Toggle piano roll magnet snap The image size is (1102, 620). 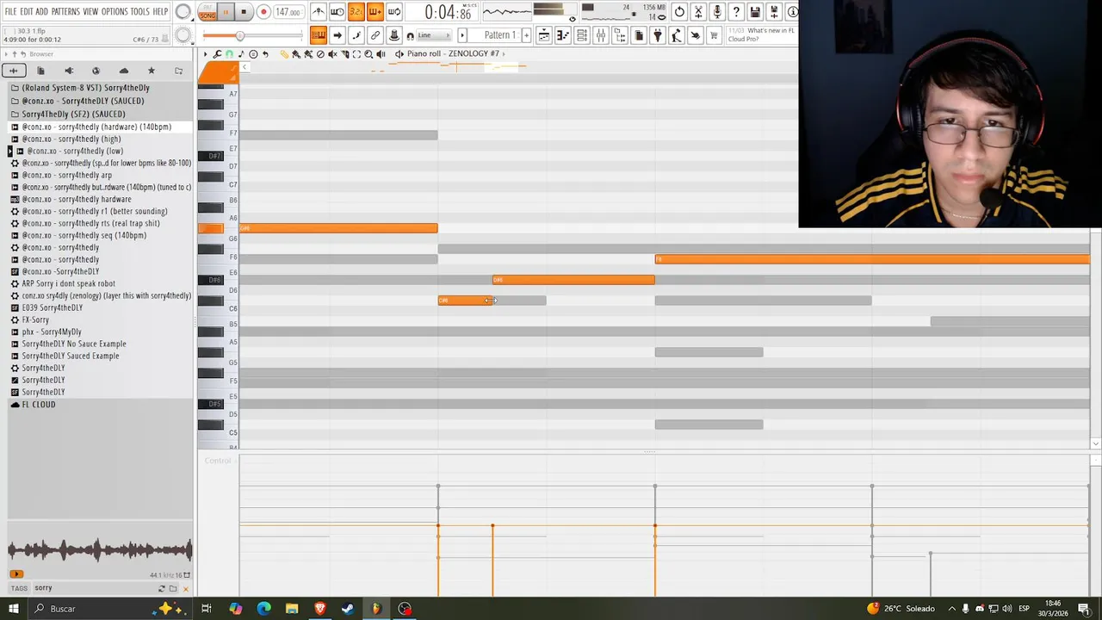click(229, 54)
